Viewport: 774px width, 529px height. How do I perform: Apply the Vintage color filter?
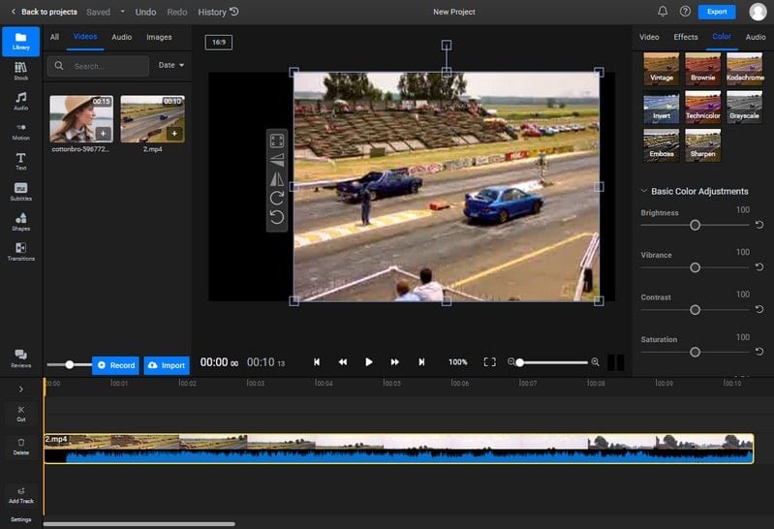(662, 69)
